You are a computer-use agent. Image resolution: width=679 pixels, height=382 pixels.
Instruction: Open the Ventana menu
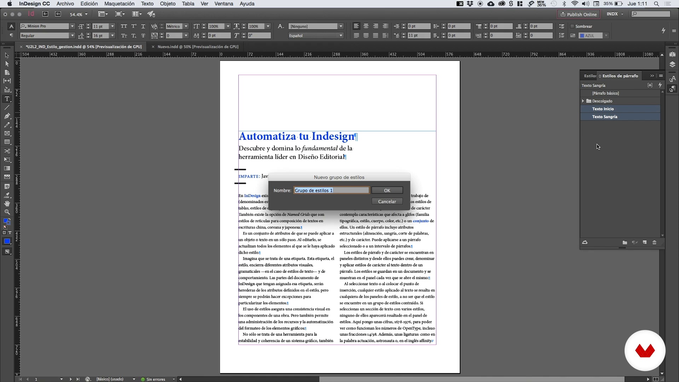tap(224, 4)
